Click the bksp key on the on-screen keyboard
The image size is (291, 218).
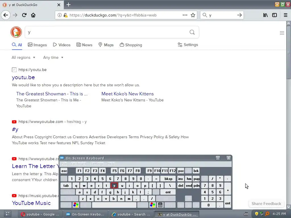168,179
